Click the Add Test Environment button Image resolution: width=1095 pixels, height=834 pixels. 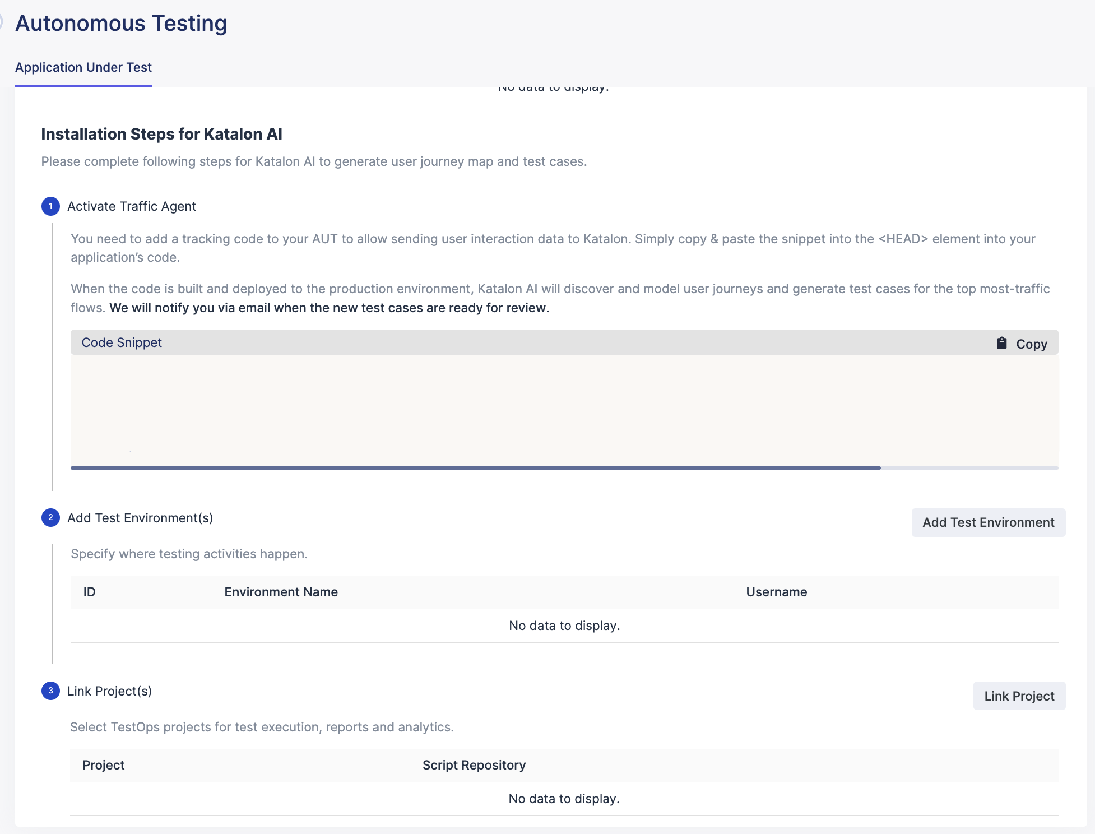click(989, 522)
